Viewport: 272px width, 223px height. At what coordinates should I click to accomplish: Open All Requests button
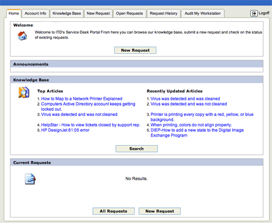114,211
